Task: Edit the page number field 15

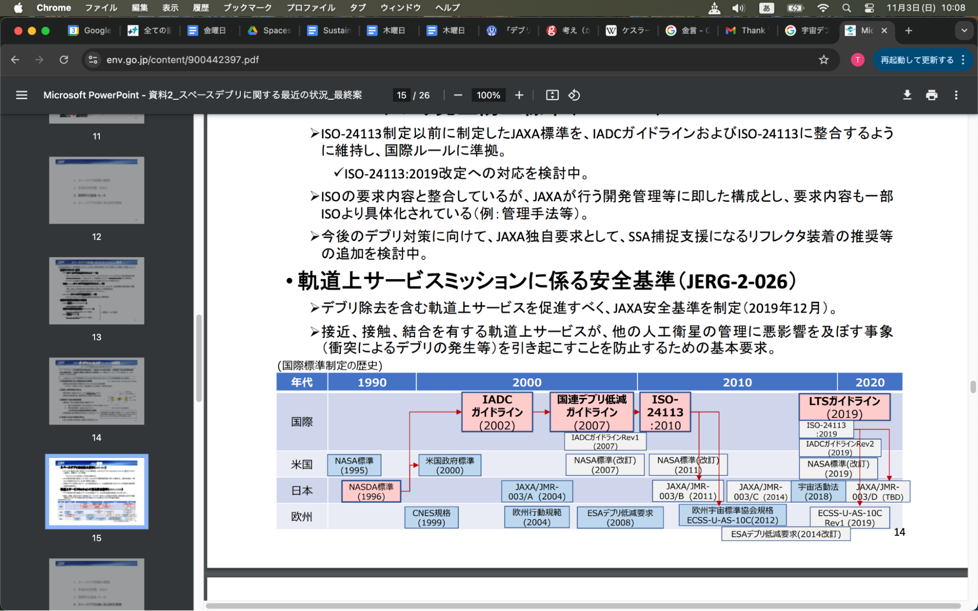Action: 402,95
